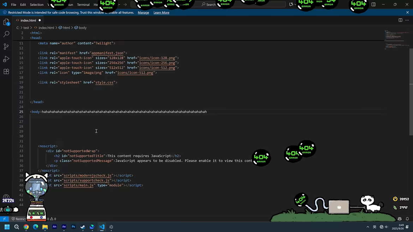The image size is (413, 232).
Task: Open the Terminal menu
Action: [x=83, y=5]
